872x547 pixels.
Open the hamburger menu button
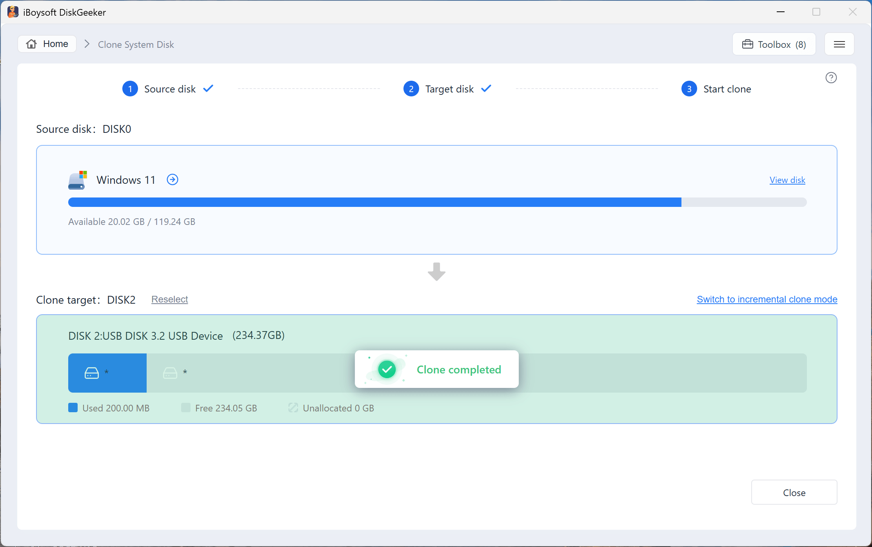[x=839, y=44]
